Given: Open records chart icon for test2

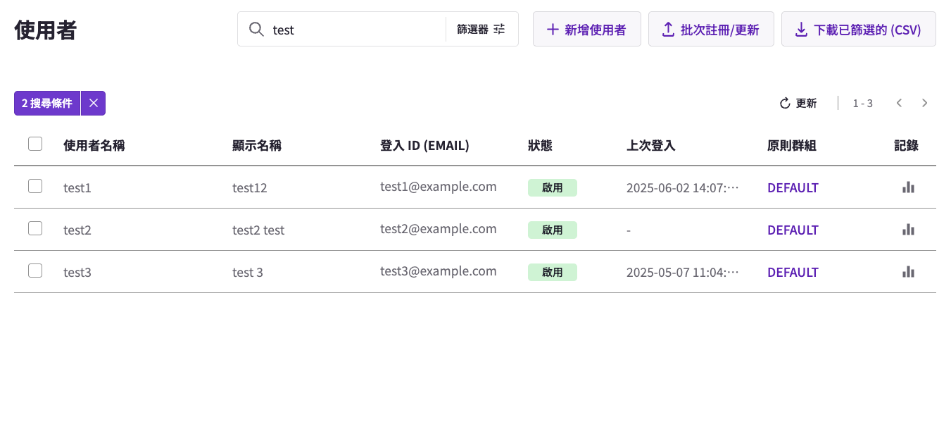Looking at the screenshot, I should click(909, 230).
